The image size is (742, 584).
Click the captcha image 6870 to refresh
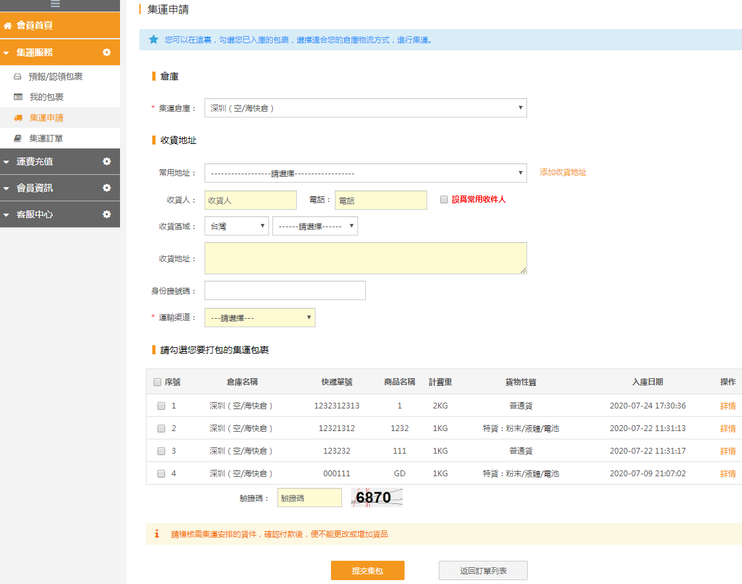pyautogui.click(x=377, y=498)
